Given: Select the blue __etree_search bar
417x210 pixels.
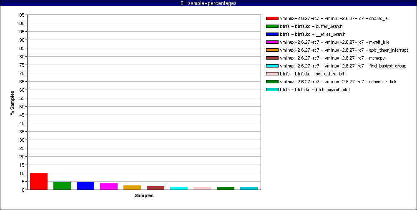Looking at the screenshot, I should click(x=85, y=186).
